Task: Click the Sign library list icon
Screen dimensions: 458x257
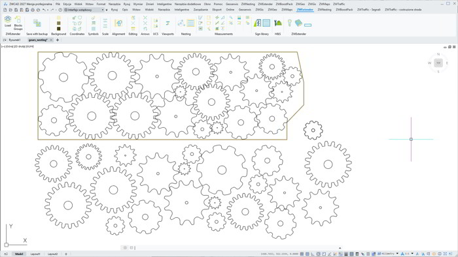Action: tap(266, 23)
